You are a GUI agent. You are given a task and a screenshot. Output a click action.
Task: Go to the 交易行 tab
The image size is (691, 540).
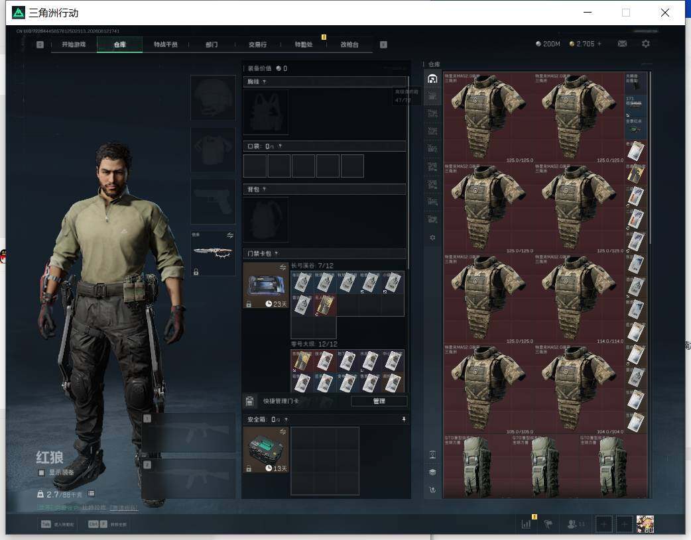click(257, 44)
